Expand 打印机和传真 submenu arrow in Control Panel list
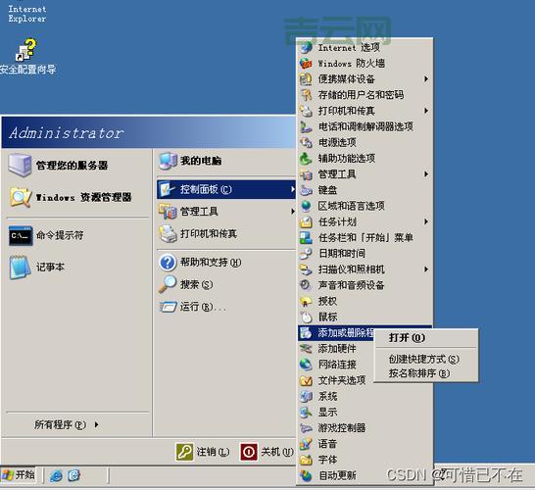535x490 pixels. (426, 111)
